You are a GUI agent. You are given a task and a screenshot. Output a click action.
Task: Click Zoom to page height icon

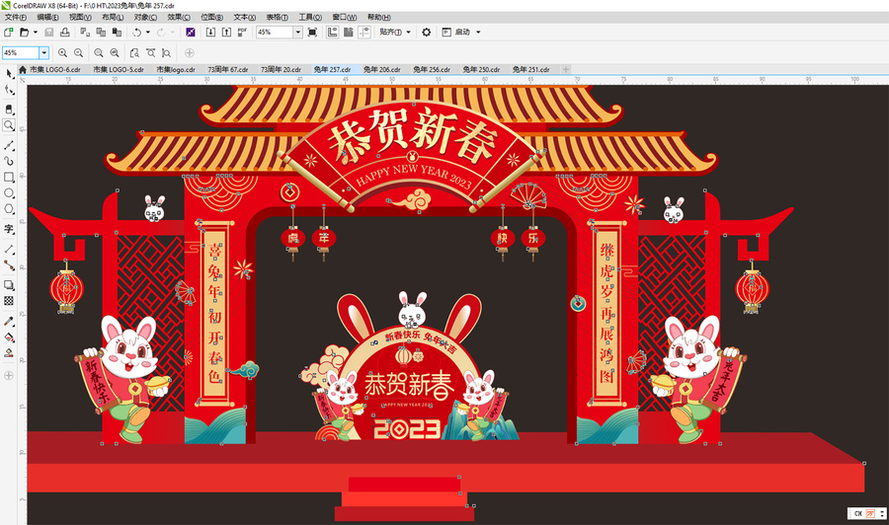pyautogui.click(x=166, y=52)
